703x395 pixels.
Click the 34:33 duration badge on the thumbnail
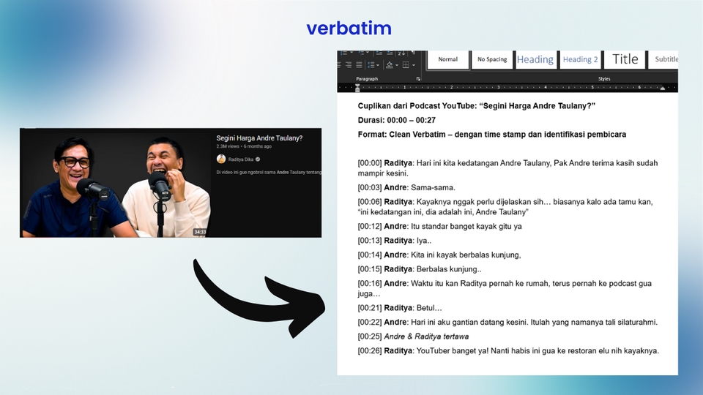pos(199,232)
